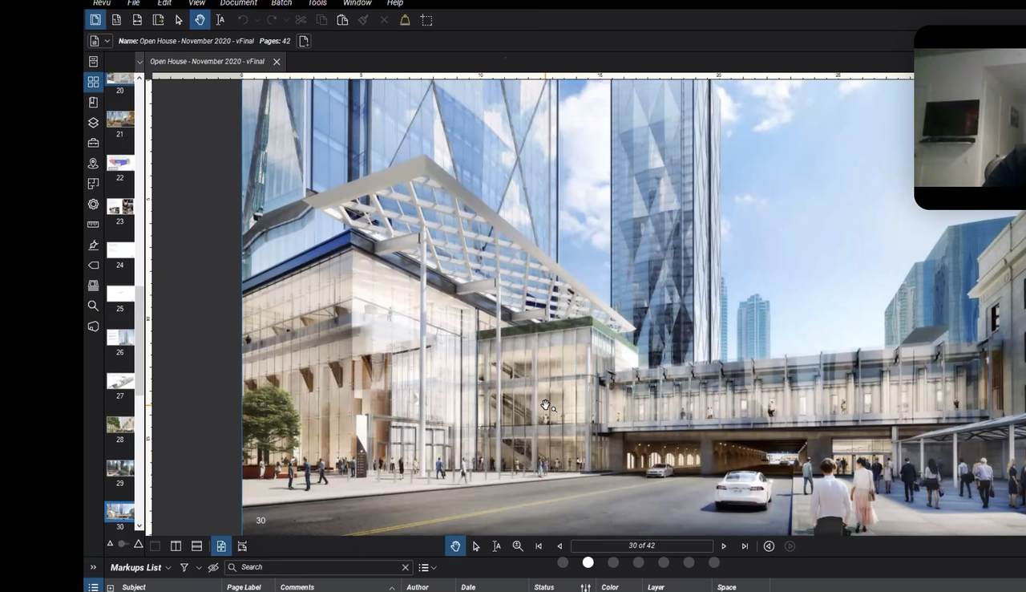Image resolution: width=1026 pixels, height=592 pixels.
Task: Open the Document menu
Action: pyautogui.click(x=238, y=3)
